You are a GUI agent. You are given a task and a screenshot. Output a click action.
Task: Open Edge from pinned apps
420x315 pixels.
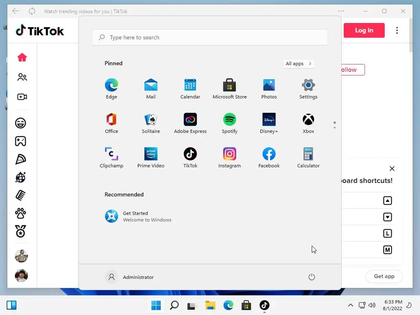pyautogui.click(x=112, y=89)
